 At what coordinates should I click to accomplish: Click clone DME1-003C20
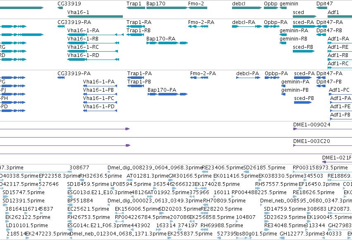(323, 145)
